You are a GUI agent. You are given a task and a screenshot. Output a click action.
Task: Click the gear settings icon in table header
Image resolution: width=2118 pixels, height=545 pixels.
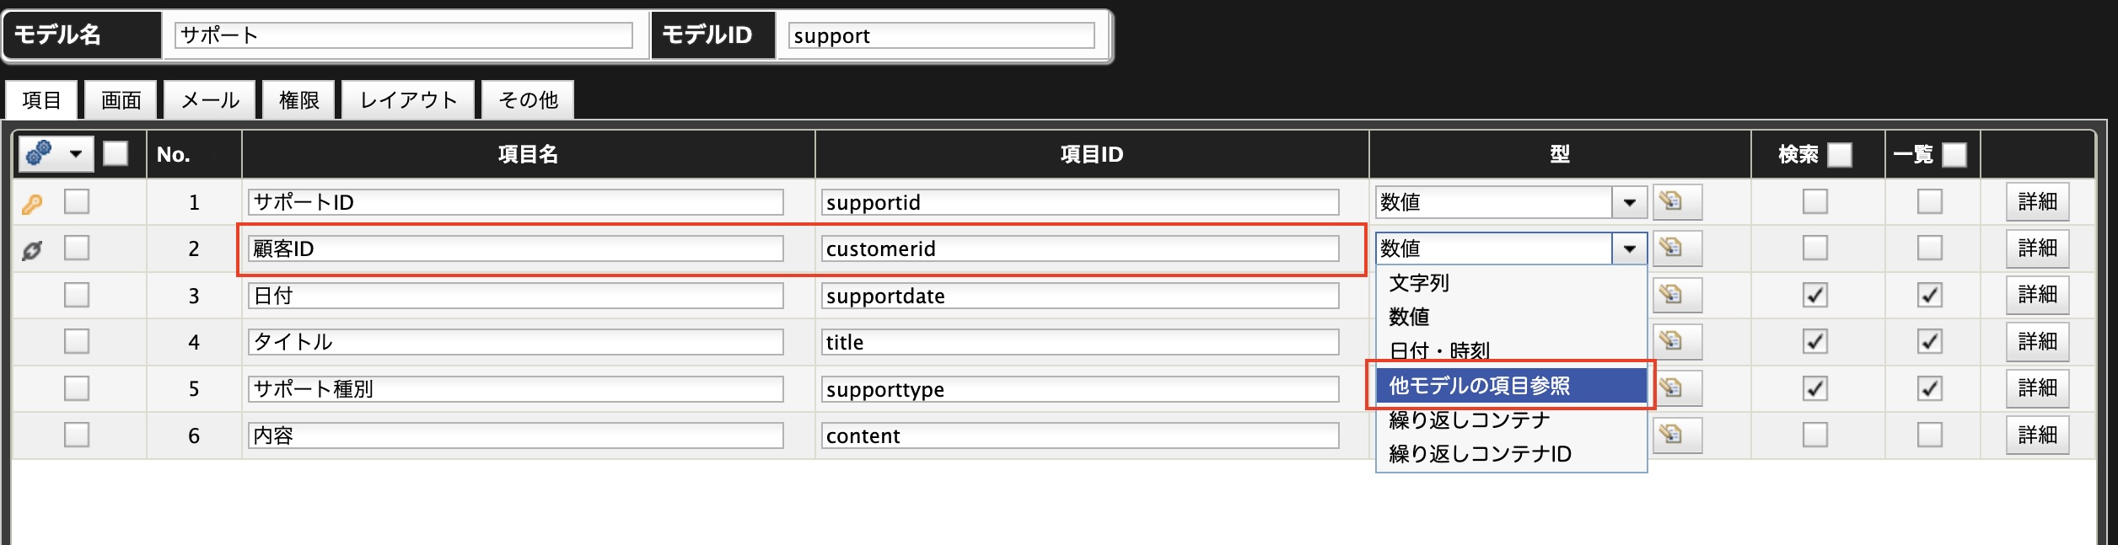click(x=39, y=153)
